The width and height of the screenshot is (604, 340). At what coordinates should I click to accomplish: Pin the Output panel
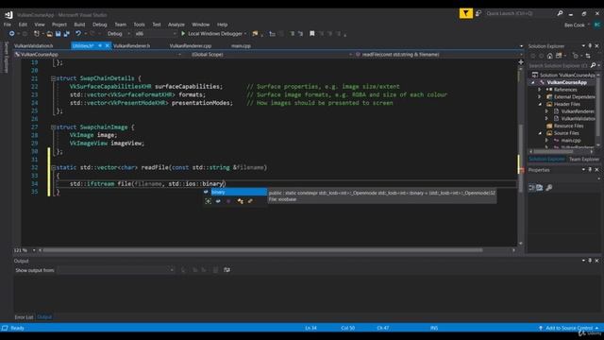tap(590, 261)
